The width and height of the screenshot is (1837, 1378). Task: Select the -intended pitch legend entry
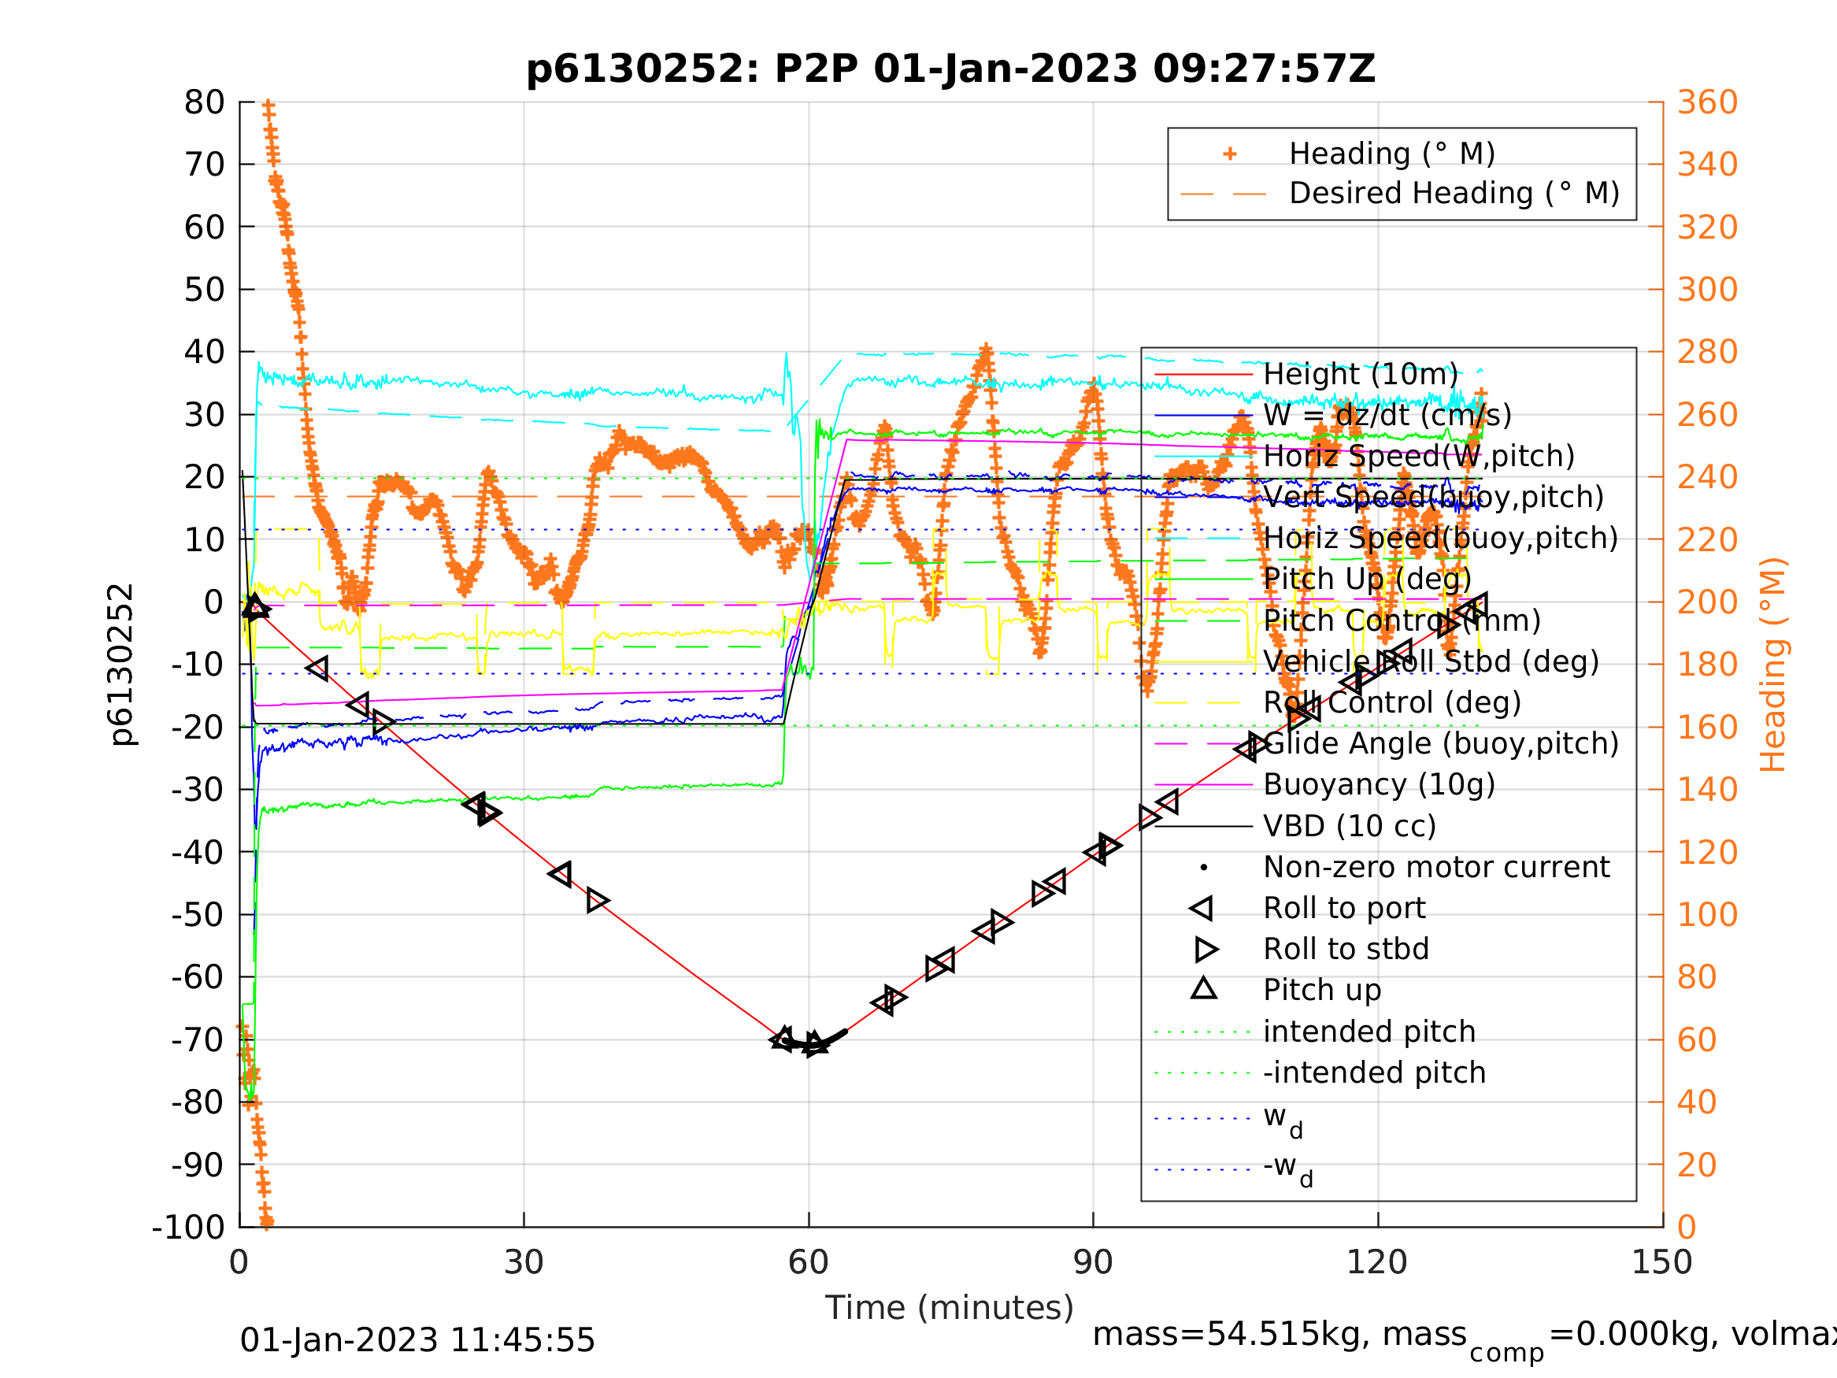tap(1375, 1073)
